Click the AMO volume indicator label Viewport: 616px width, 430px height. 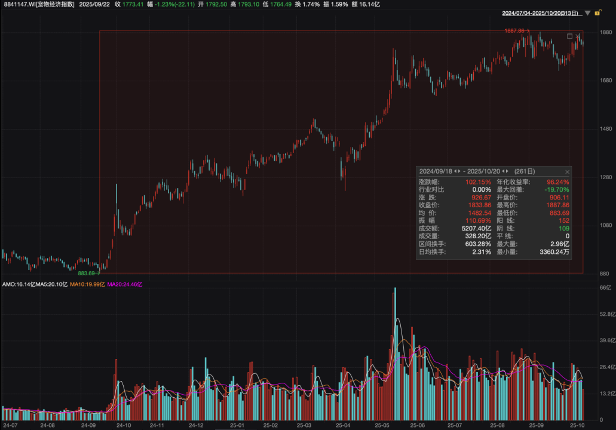point(19,284)
